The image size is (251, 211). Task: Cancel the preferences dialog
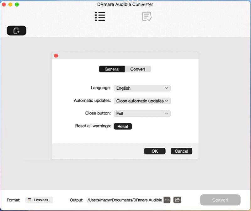[182, 151]
